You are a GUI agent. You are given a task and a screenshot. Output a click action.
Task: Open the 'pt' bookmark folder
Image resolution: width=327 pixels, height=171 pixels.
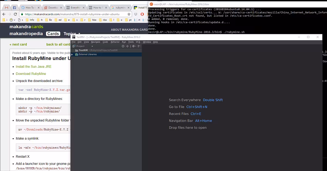point(128,20)
